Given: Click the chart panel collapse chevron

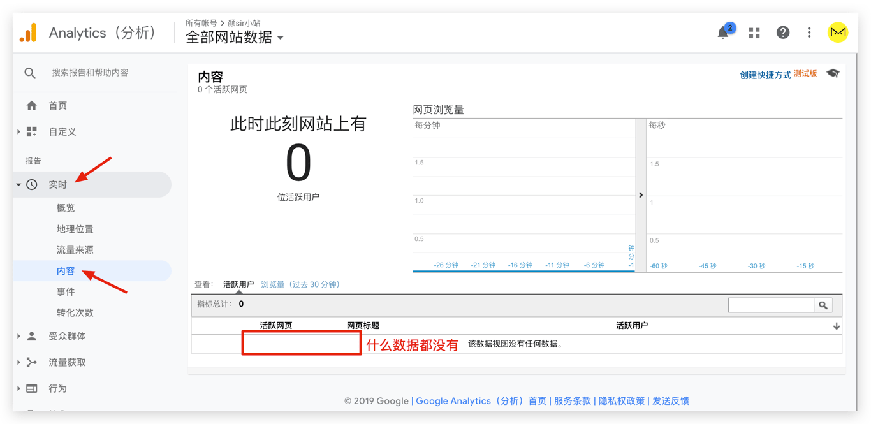Looking at the screenshot, I should coord(641,195).
